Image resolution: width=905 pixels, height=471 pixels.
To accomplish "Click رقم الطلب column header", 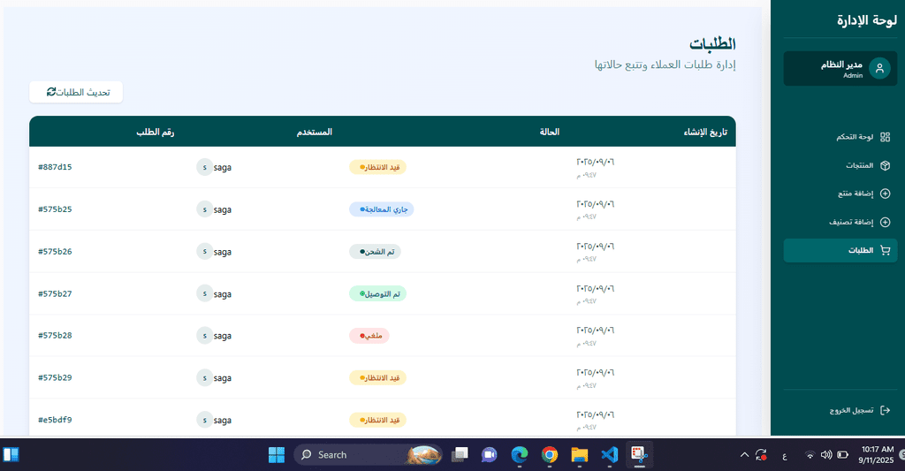I will click(156, 132).
